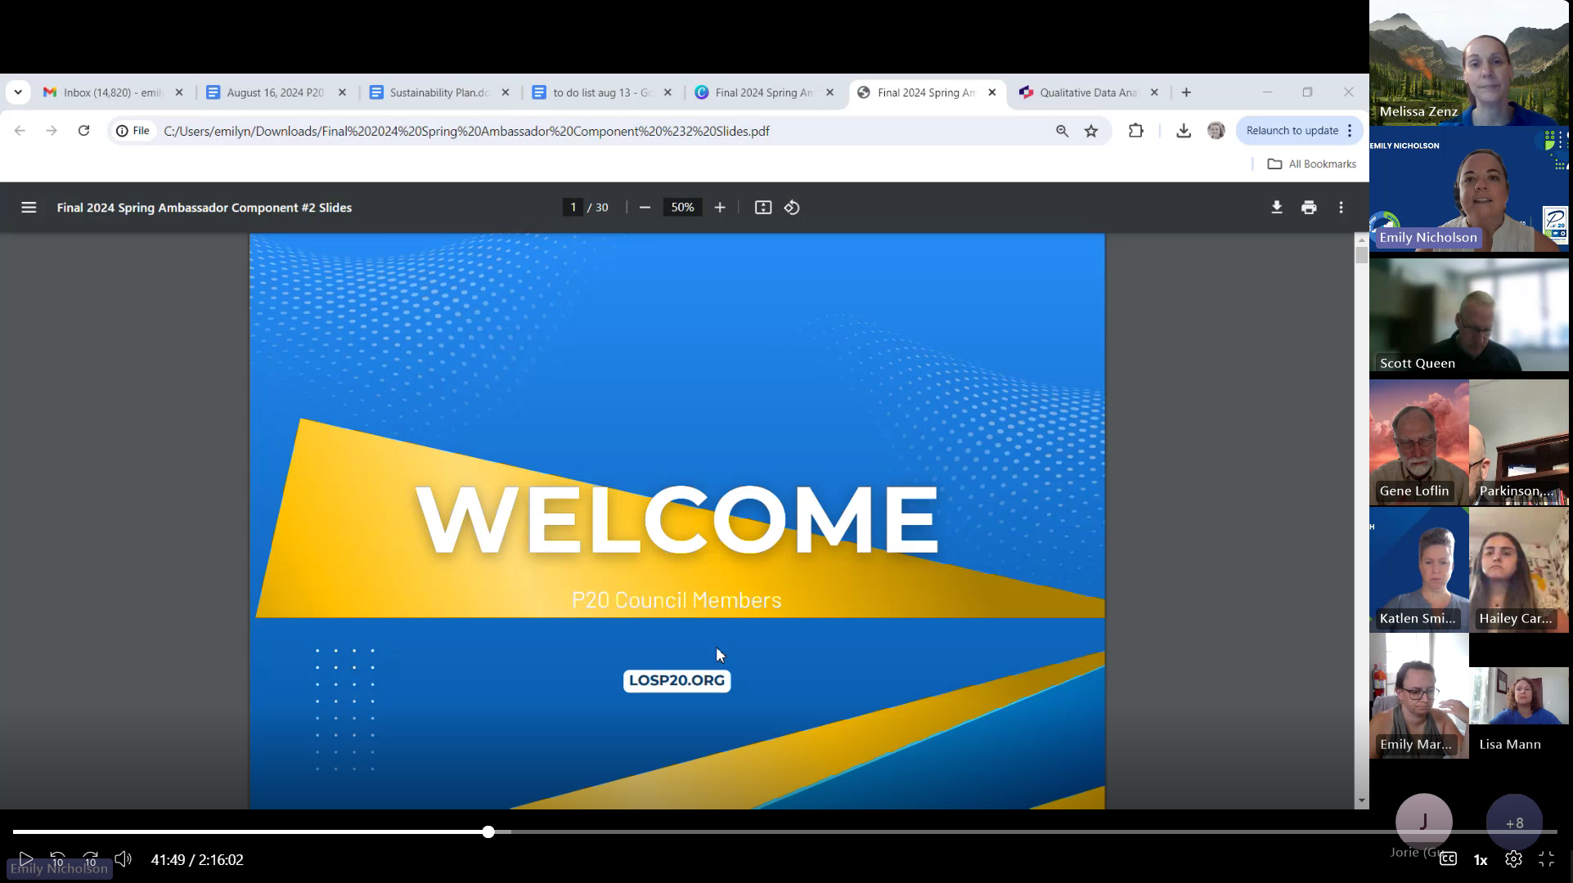The image size is (1573, 883).
Task: Switch to first Final 2024 Spring tab
Action: 763,92
